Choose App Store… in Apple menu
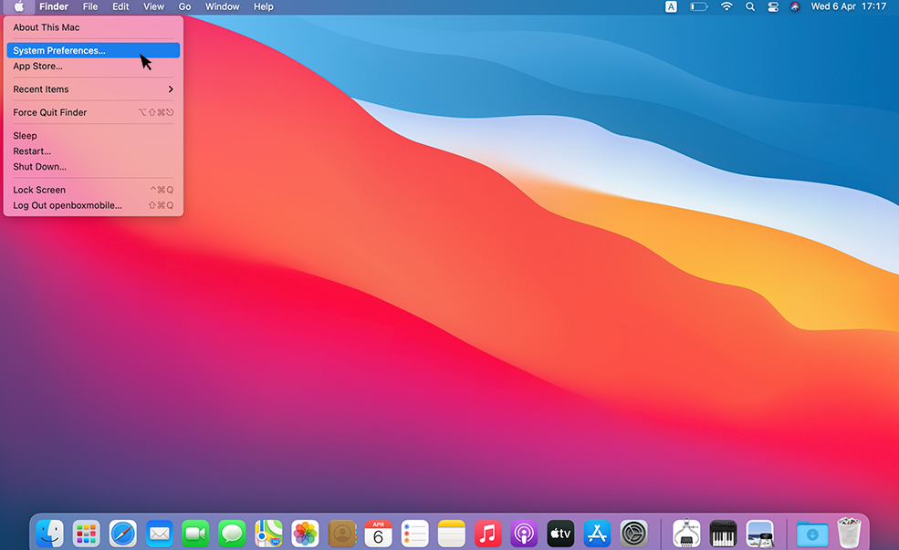 pyautogui.click(x=93, y=66)
